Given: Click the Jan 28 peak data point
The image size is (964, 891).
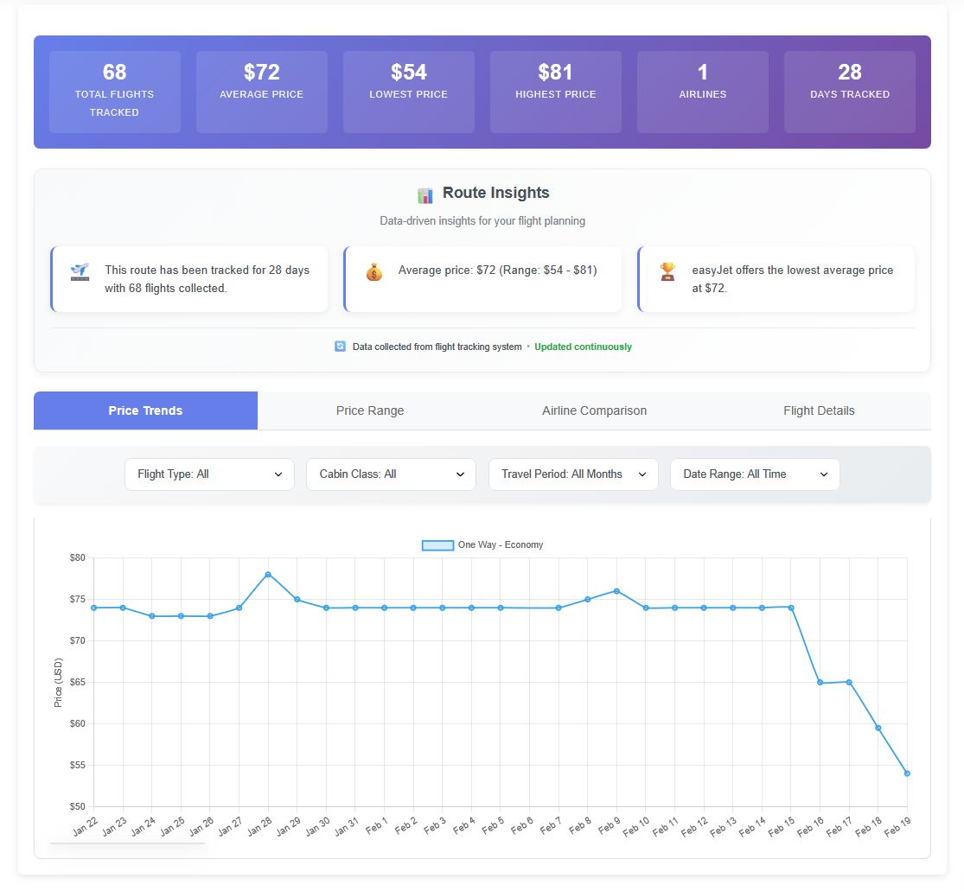Looking at the screenshot, I should click(x=268, y=575).
